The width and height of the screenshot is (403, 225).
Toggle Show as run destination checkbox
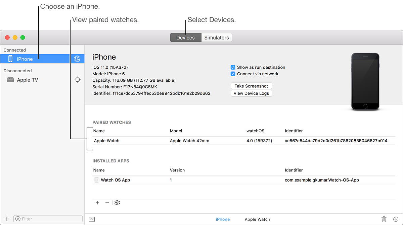pos(233,67)
